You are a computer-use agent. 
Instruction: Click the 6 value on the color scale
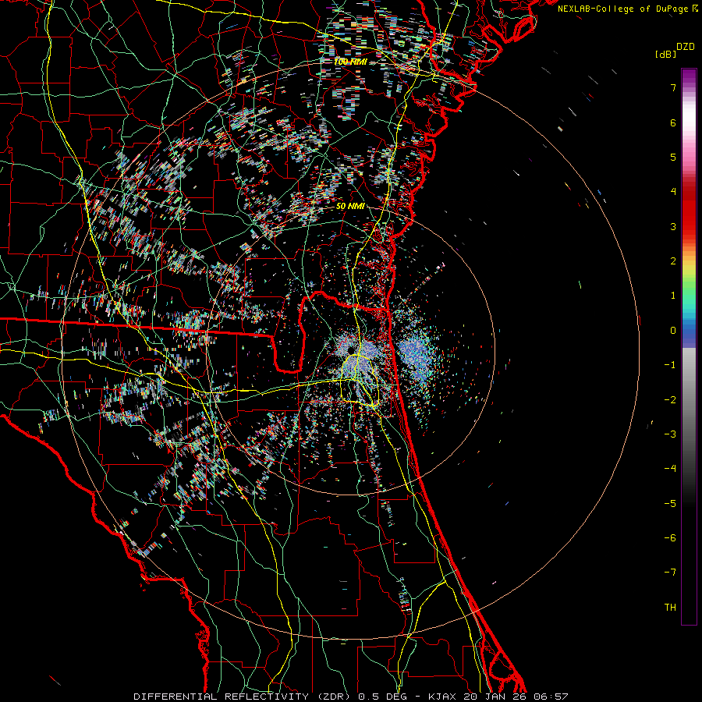pyautogui.click(x=673, y=122)
